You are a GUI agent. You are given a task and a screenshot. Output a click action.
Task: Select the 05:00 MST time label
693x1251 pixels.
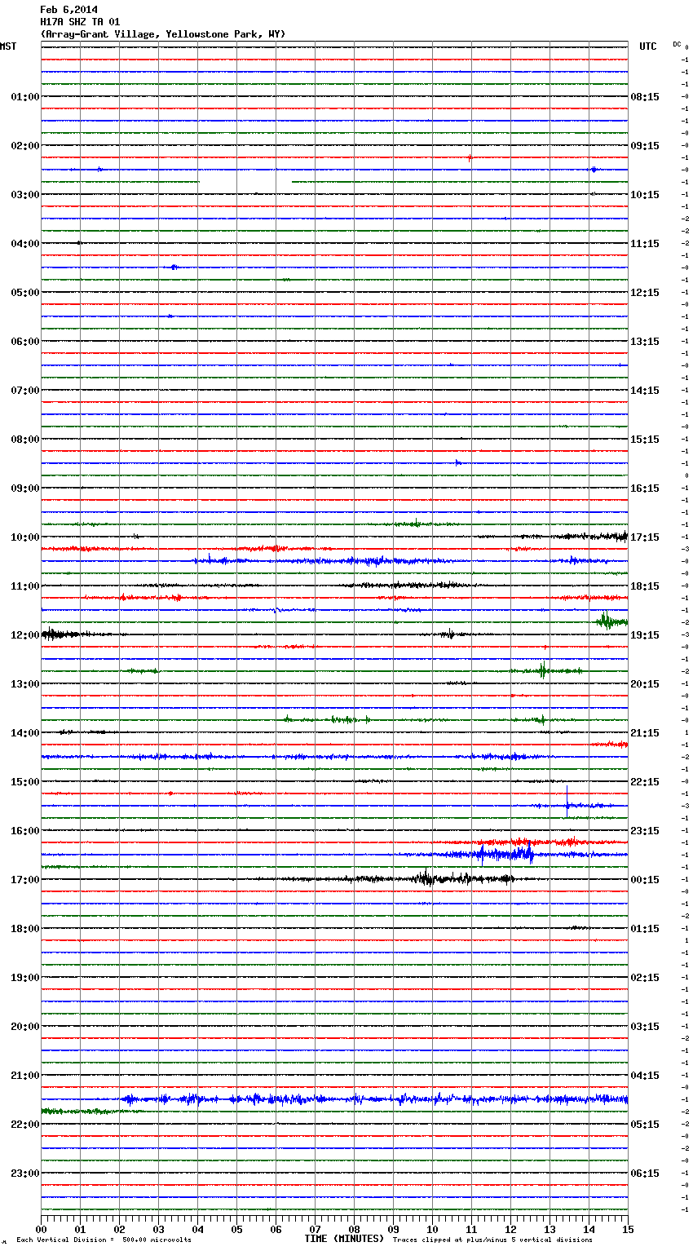(25, 293)
